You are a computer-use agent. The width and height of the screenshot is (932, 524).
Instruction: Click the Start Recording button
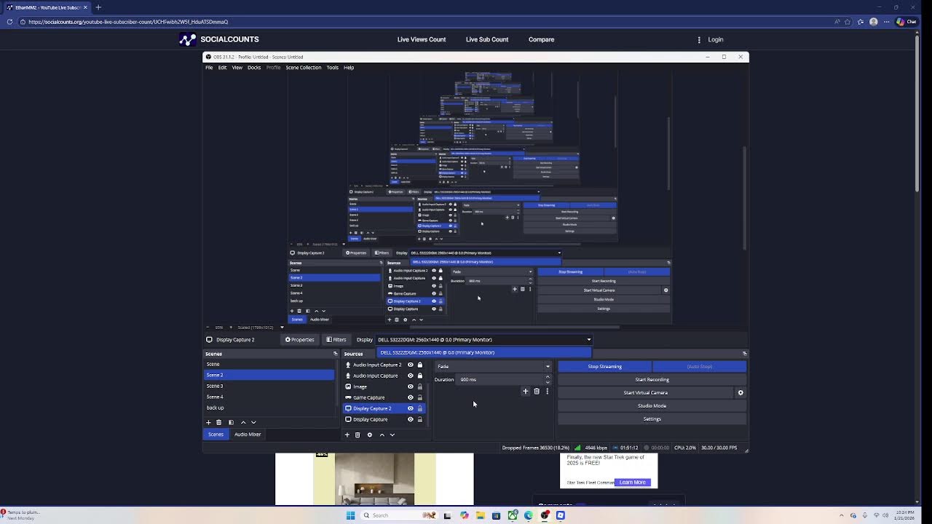[652, 380]
